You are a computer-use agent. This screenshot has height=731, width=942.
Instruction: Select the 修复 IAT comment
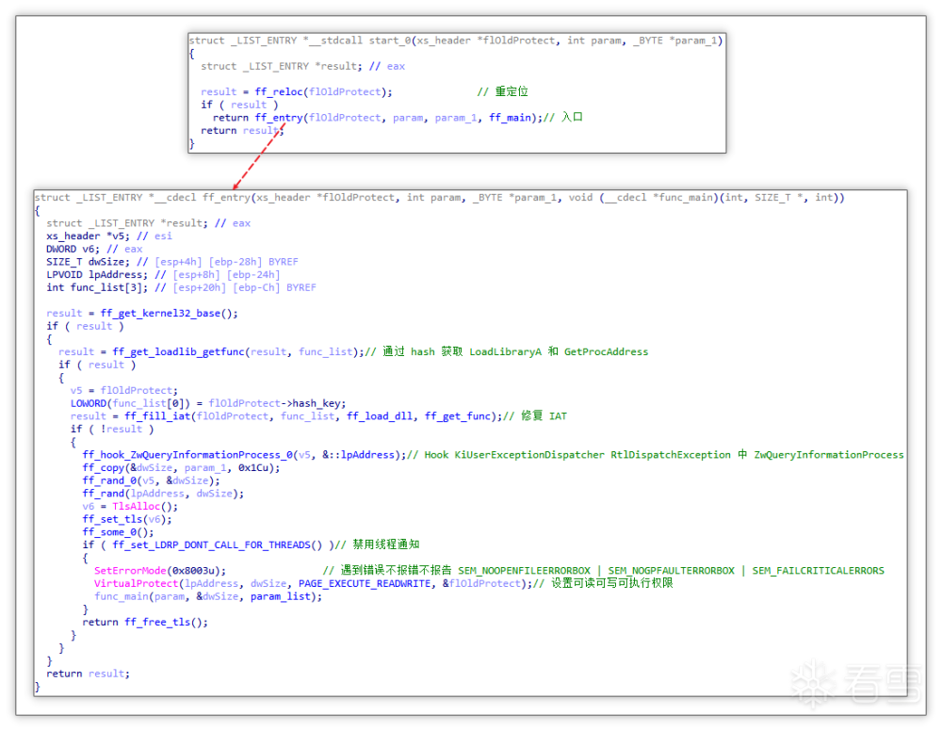[544, 416]
